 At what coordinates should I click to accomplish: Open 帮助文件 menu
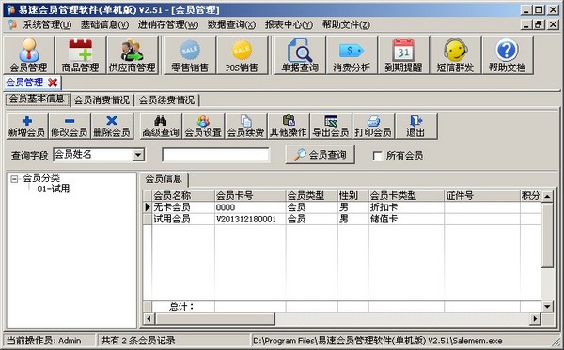pyautogui.click(x=346, y=24)
